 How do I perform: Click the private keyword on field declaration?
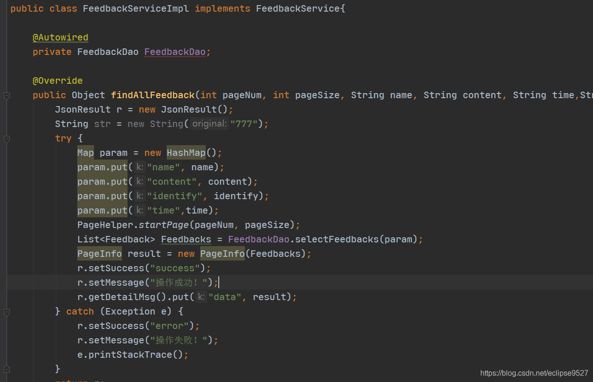[x=52, y=52]
